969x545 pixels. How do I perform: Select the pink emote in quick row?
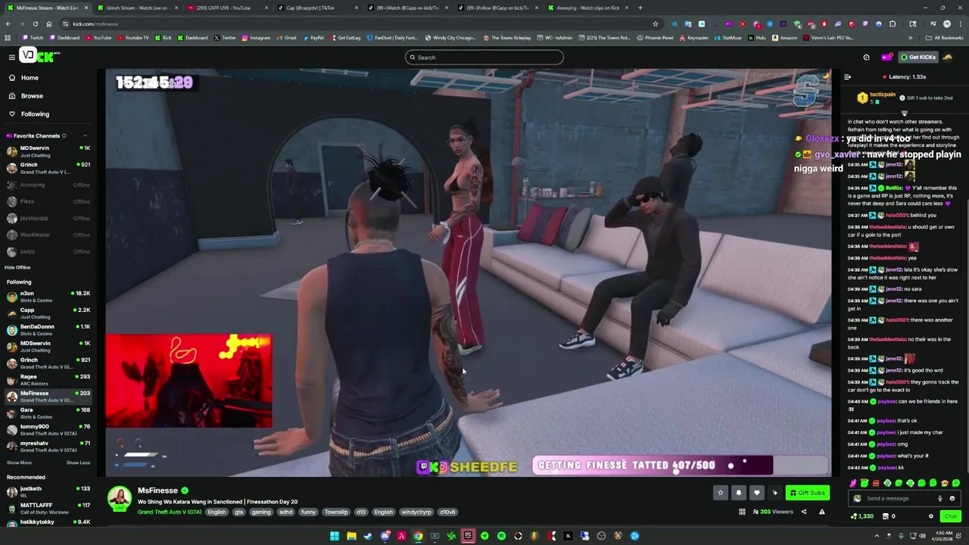pyautogui.click(x=853, y=483)
